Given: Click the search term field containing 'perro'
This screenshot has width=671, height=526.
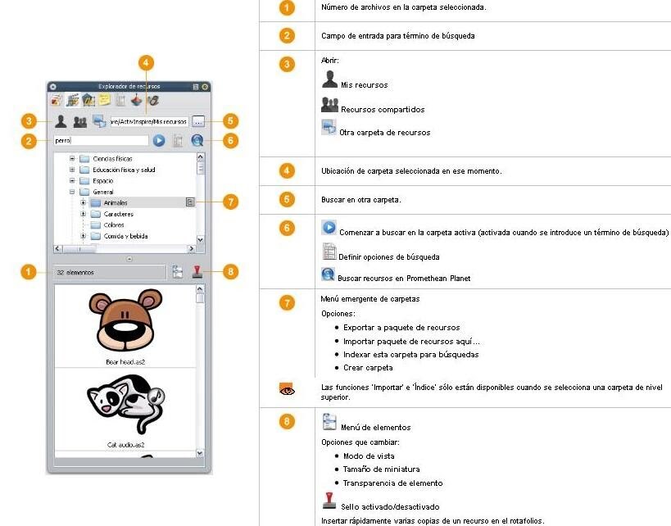Looking at the screenshot, I should pos(100,141).
